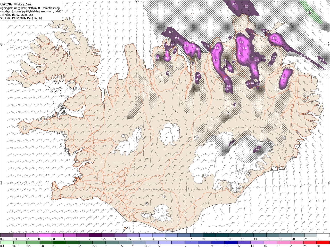This screenshot has height=248, width=330.
Task: Click the 'slydda/snjókoma' legend description line
Action: click(31, 11)
